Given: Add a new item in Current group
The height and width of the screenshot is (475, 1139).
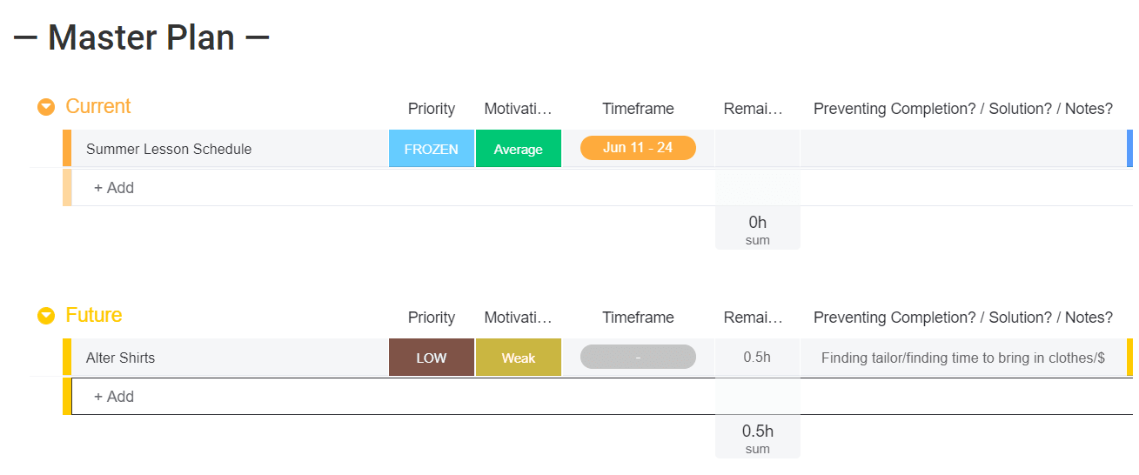Looking at the screenshot, I should (x=114, y=187).
